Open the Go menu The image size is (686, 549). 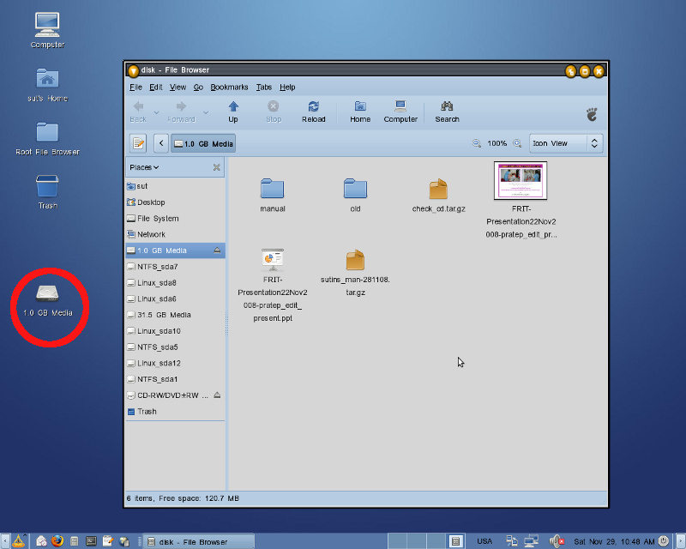click(198, 87)
